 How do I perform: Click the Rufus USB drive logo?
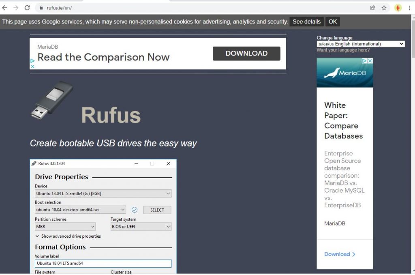tap(52, 101)
